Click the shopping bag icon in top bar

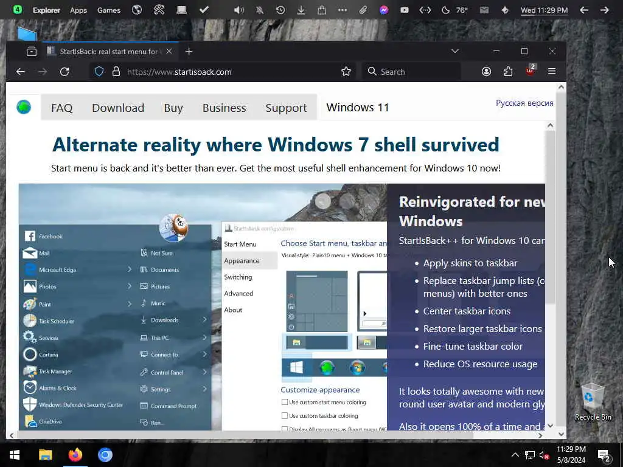pyautogui.click(x=322, y=10)
